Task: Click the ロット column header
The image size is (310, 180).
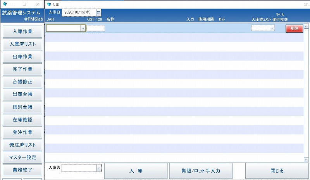Action: click(x=222, y=19)
